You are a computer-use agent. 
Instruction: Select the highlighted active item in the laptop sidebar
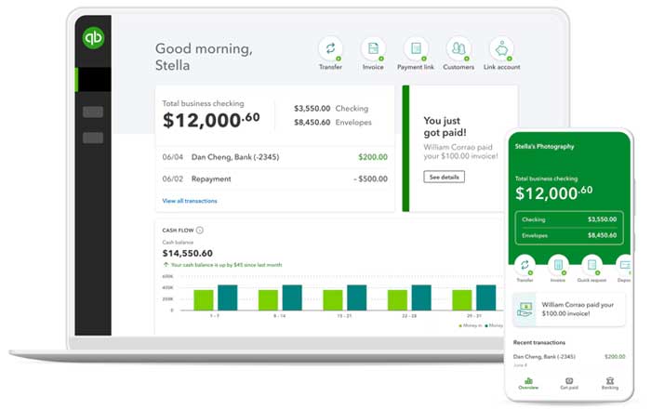[93, 79]
